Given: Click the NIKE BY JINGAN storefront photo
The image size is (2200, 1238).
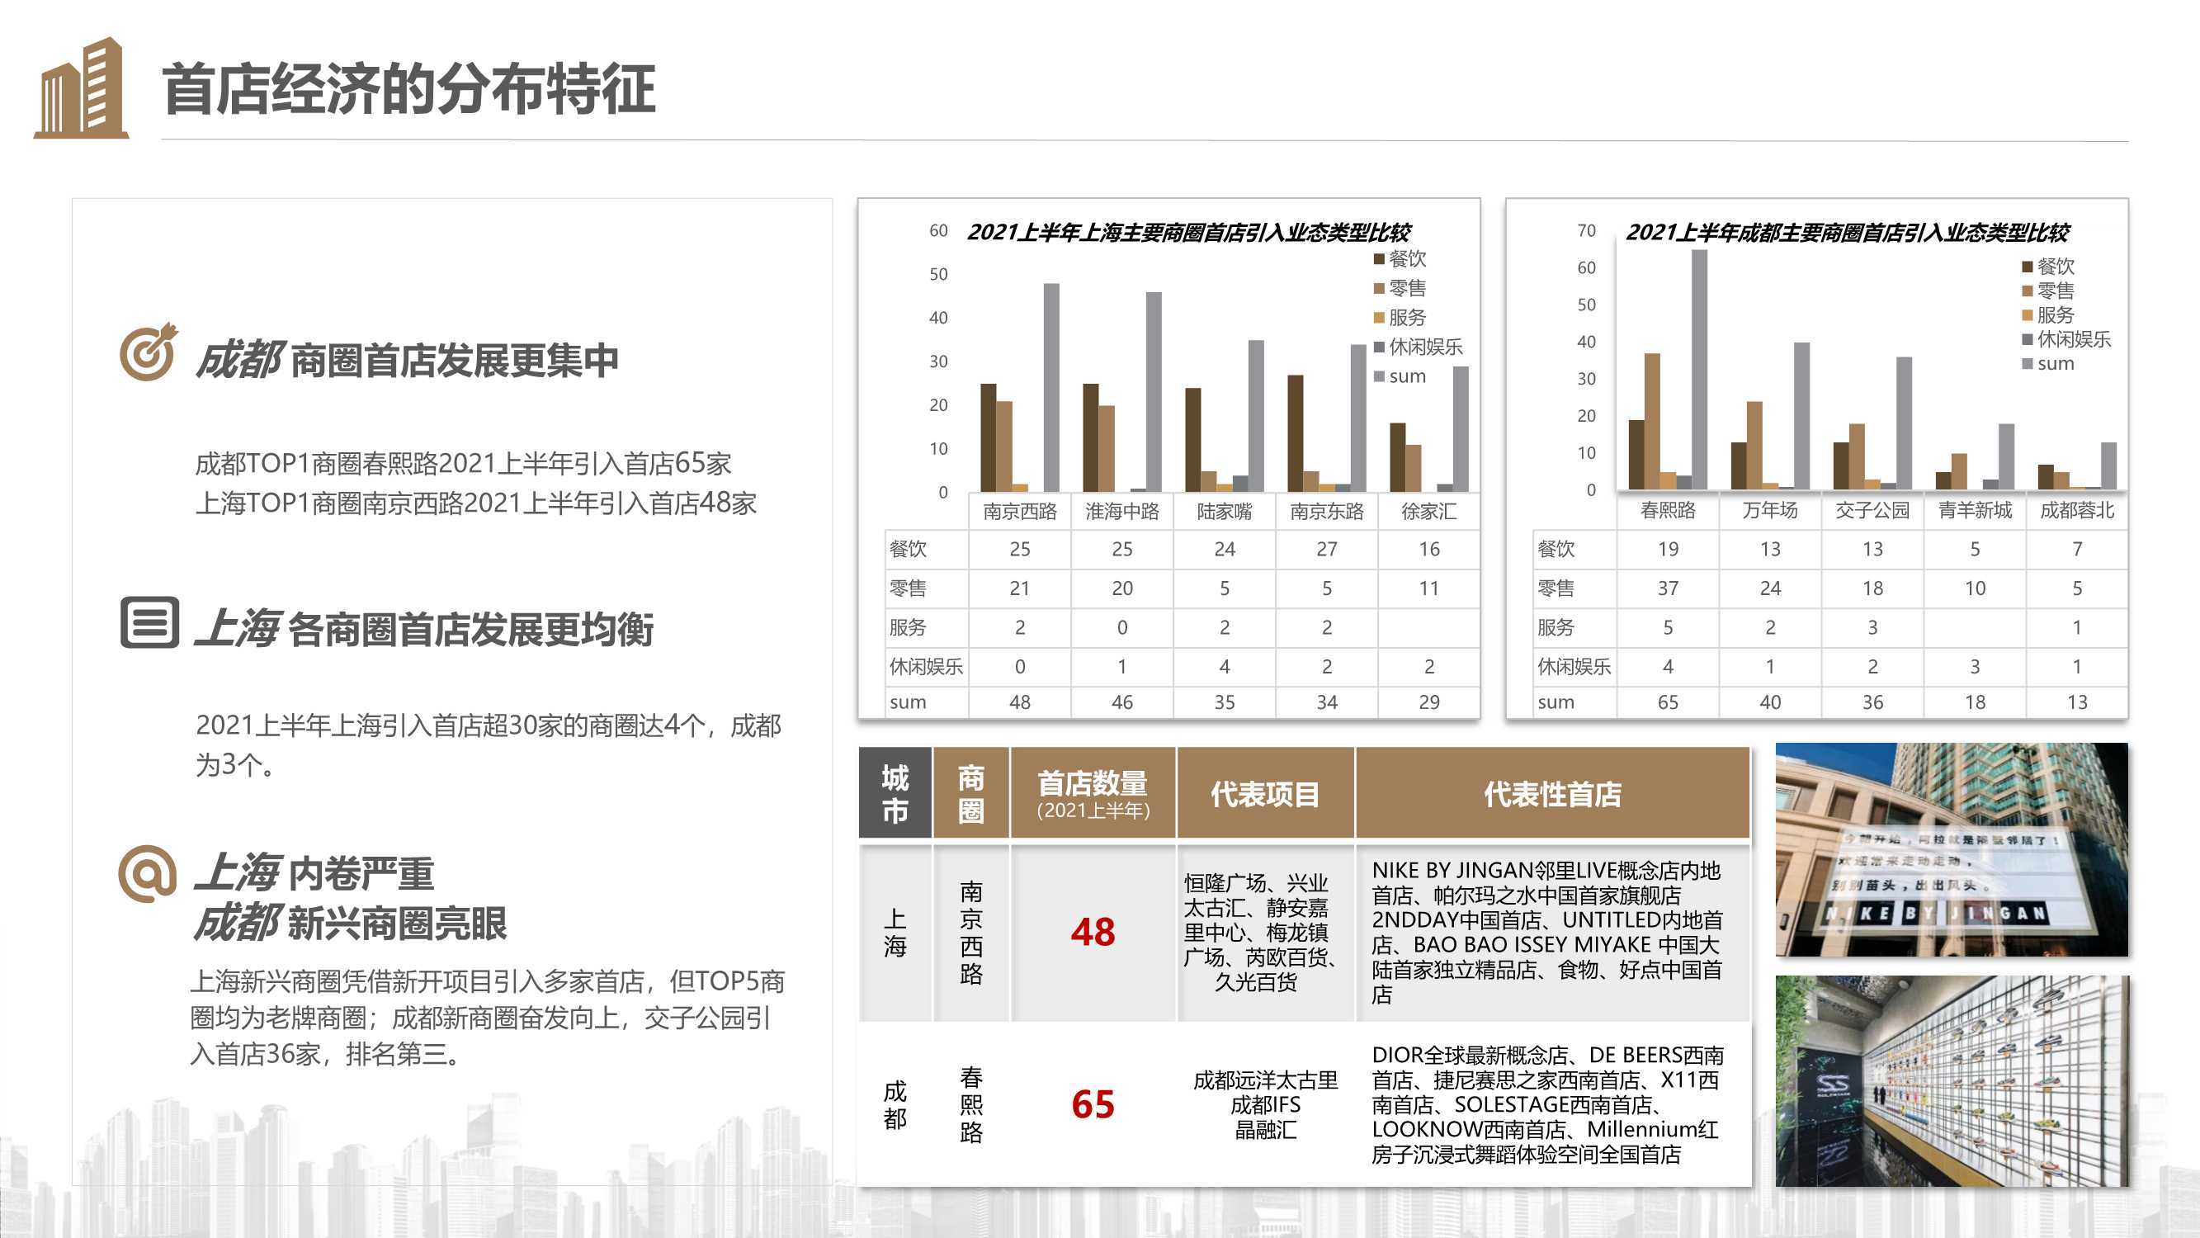Looking at the screenshot, I should pos(1952,849).
